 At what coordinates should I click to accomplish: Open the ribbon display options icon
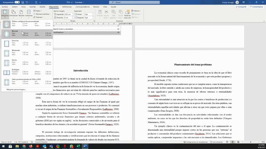point(244,2)
